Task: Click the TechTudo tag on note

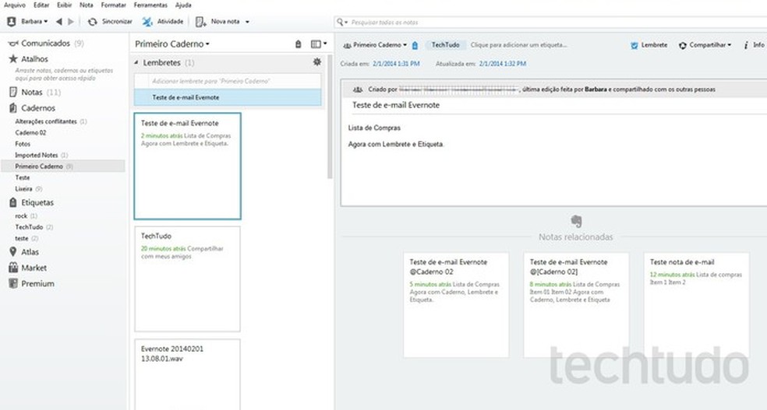Action: pyautogui.click(x=445, y=45)
